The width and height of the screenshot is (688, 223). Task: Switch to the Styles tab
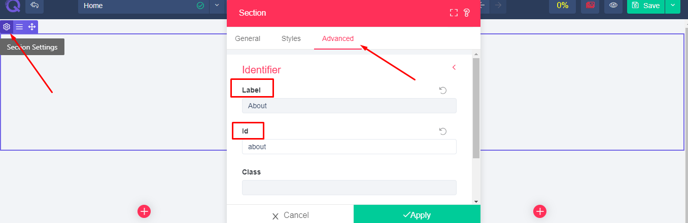pos(291,38)
